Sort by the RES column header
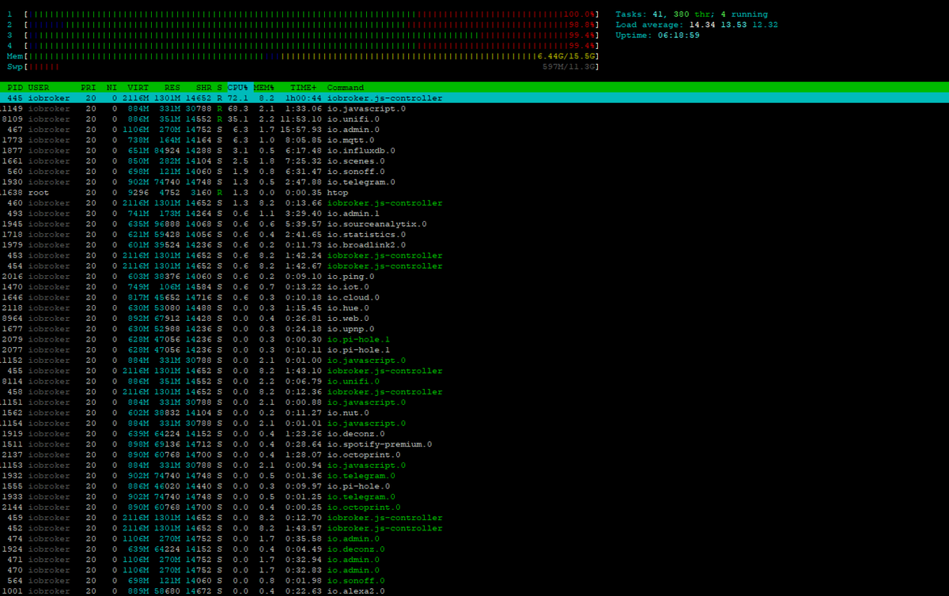 point(172,88)
